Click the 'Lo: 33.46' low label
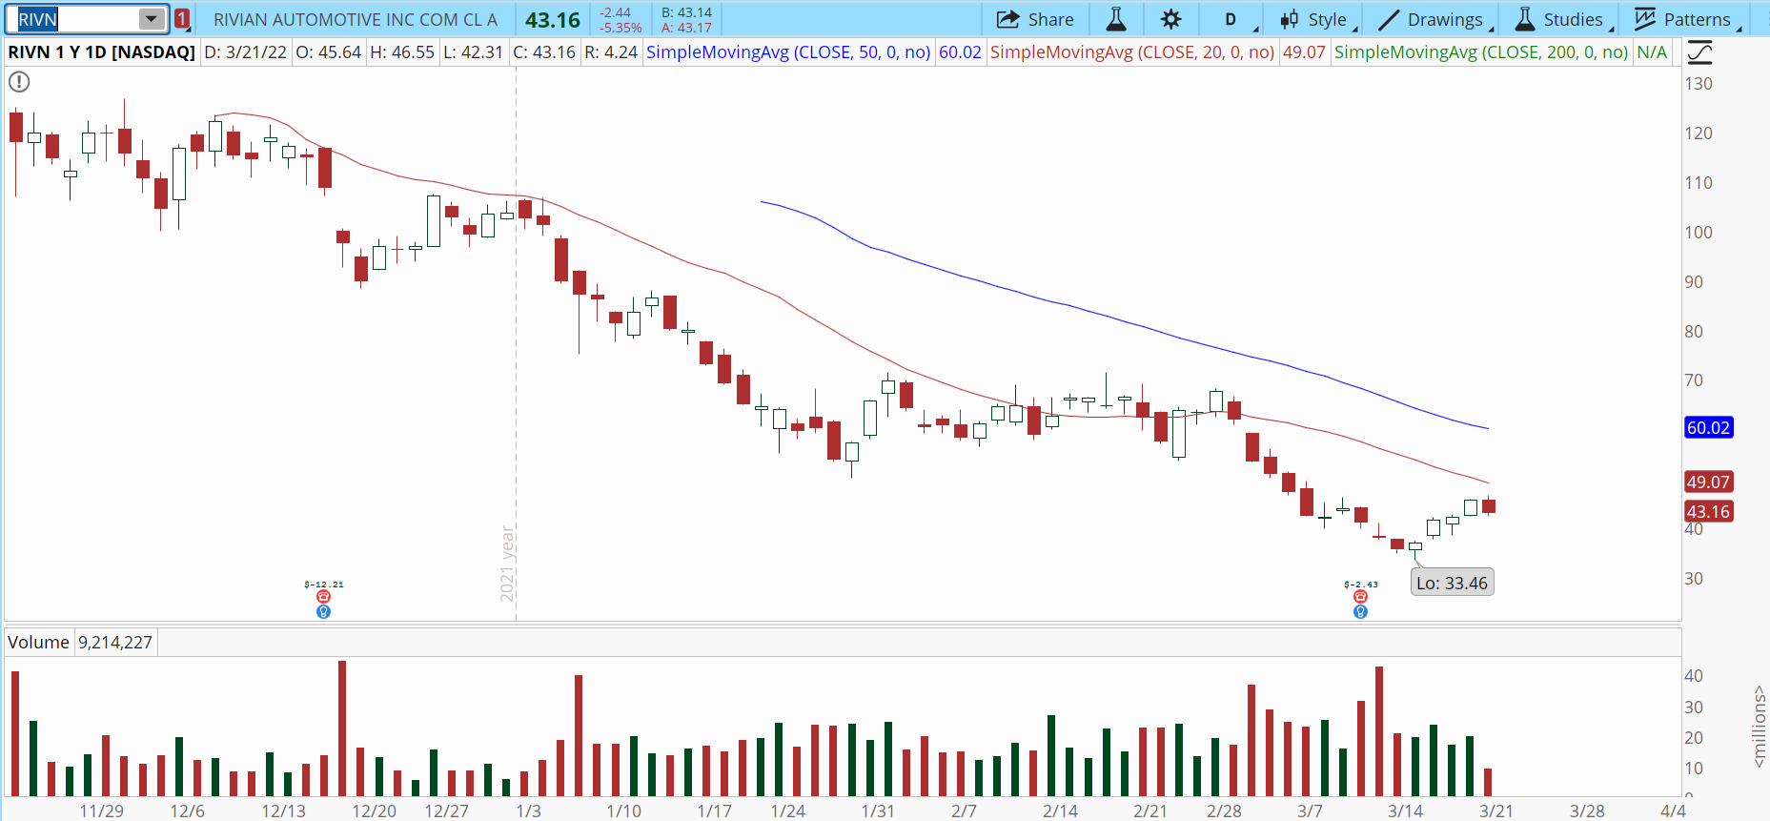 pyautogui.click(x=1452, y=583)
